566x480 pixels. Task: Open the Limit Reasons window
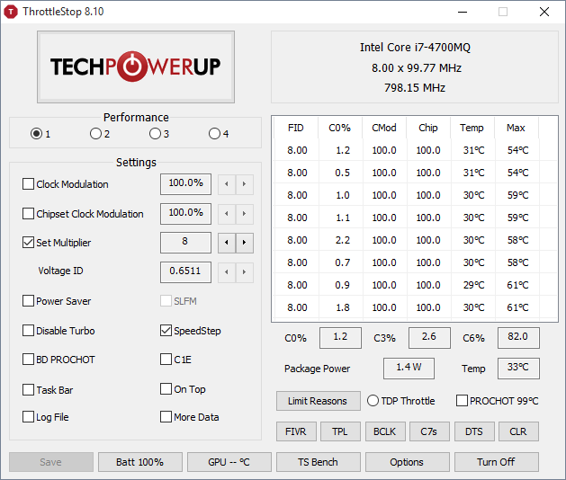(318, 401)
